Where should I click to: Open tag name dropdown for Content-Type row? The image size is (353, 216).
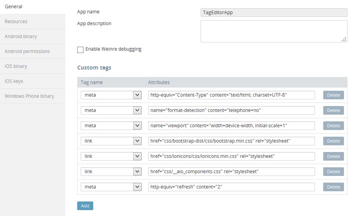pos(111,95)
